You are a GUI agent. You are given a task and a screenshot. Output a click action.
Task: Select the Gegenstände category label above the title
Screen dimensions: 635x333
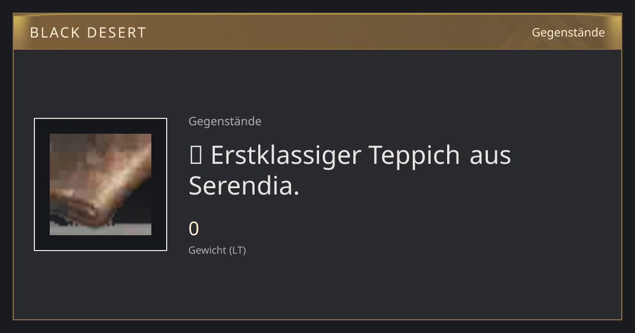(225, 122)
